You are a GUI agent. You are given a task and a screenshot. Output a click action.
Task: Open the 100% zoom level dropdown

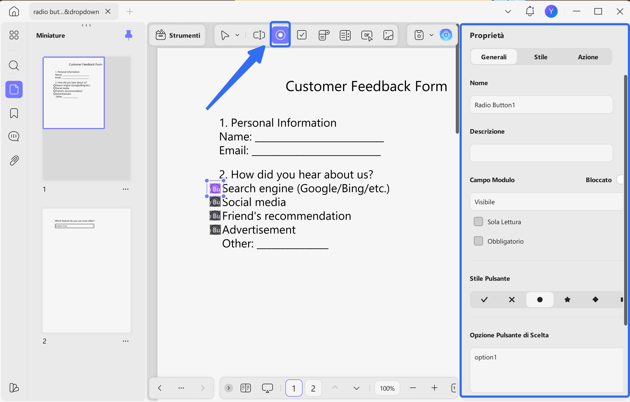tap(387, 388)
